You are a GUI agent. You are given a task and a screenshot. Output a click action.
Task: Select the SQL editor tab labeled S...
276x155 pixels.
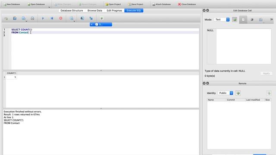coord(101,25)
